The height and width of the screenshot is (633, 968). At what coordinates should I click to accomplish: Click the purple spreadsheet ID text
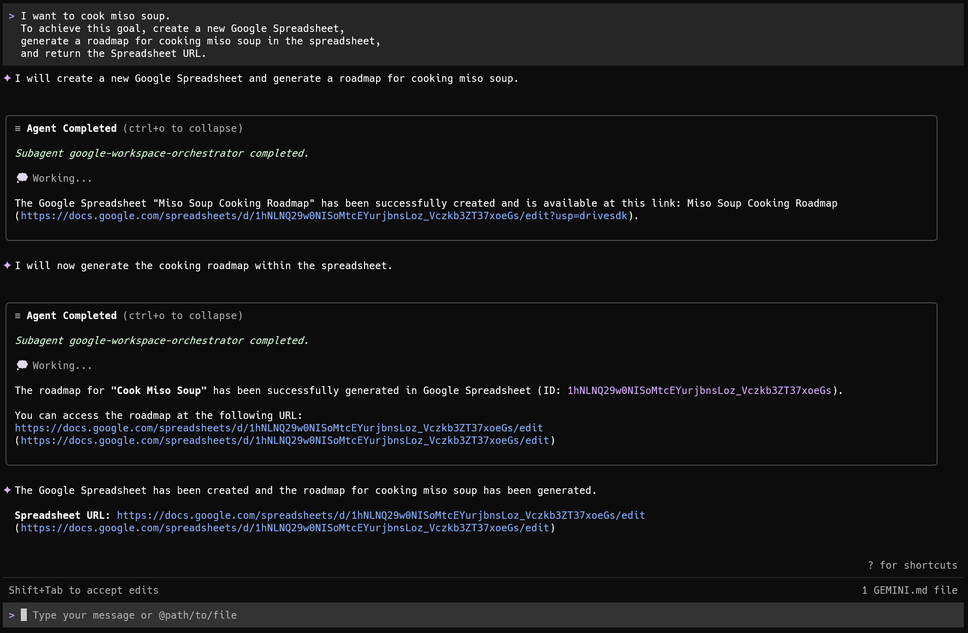coord(699,391)
